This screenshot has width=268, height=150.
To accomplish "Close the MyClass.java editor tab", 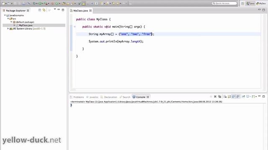I will coord(90,10).
